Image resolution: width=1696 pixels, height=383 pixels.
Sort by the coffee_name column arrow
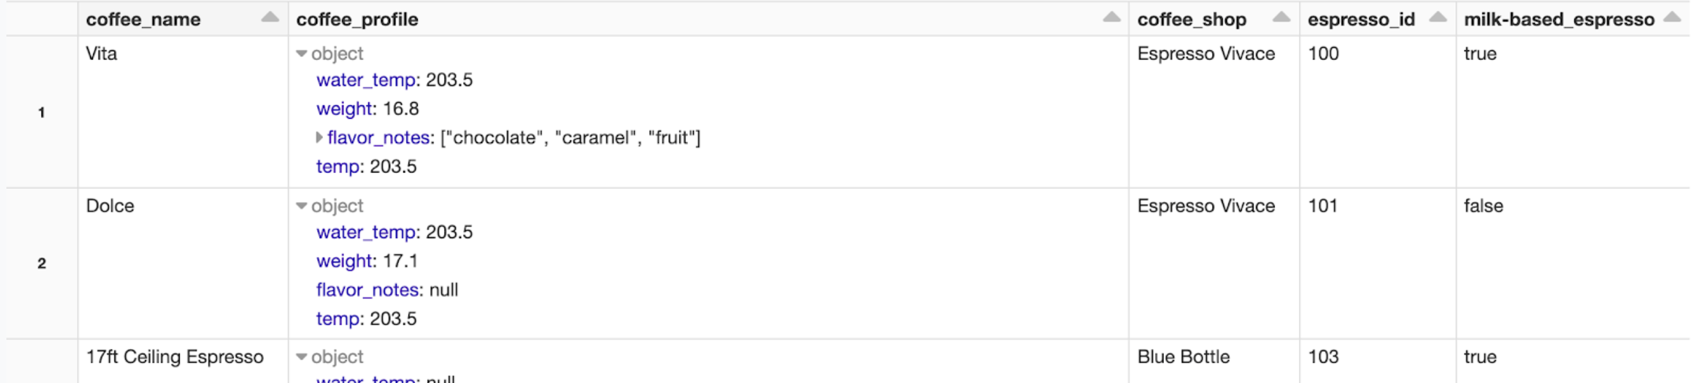point(270,18)
